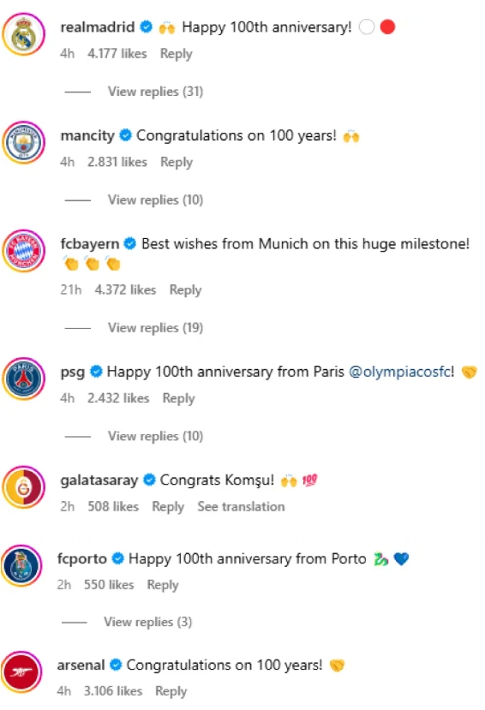Open Arsenal's cannon logo avatar
The image size is (485, 710).
[x=21, y=672]
